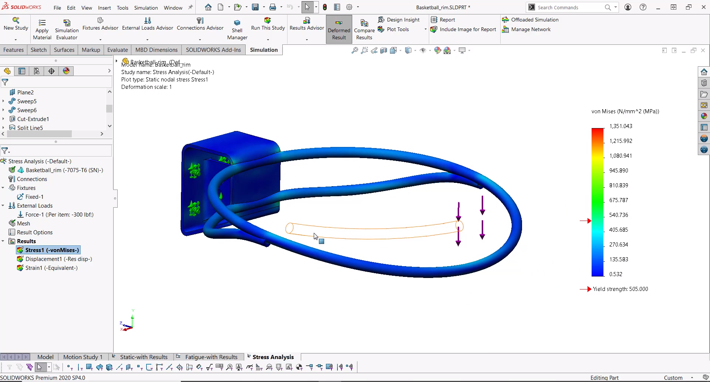Click the New Study icon
The height and width of the screenshot is (382, 710).
click(16, 21)
